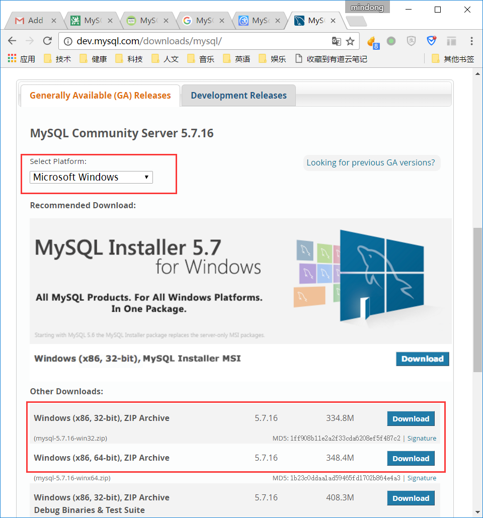
Task: Download the 32-bit Debug Binaries ZIP 408.3M
Action: click(x=411, y=498)
